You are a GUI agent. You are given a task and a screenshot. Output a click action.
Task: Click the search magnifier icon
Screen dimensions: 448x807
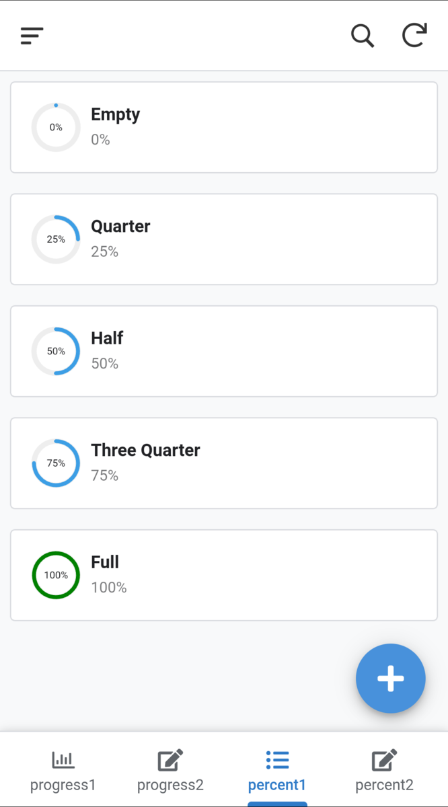(x=363, y=36)
